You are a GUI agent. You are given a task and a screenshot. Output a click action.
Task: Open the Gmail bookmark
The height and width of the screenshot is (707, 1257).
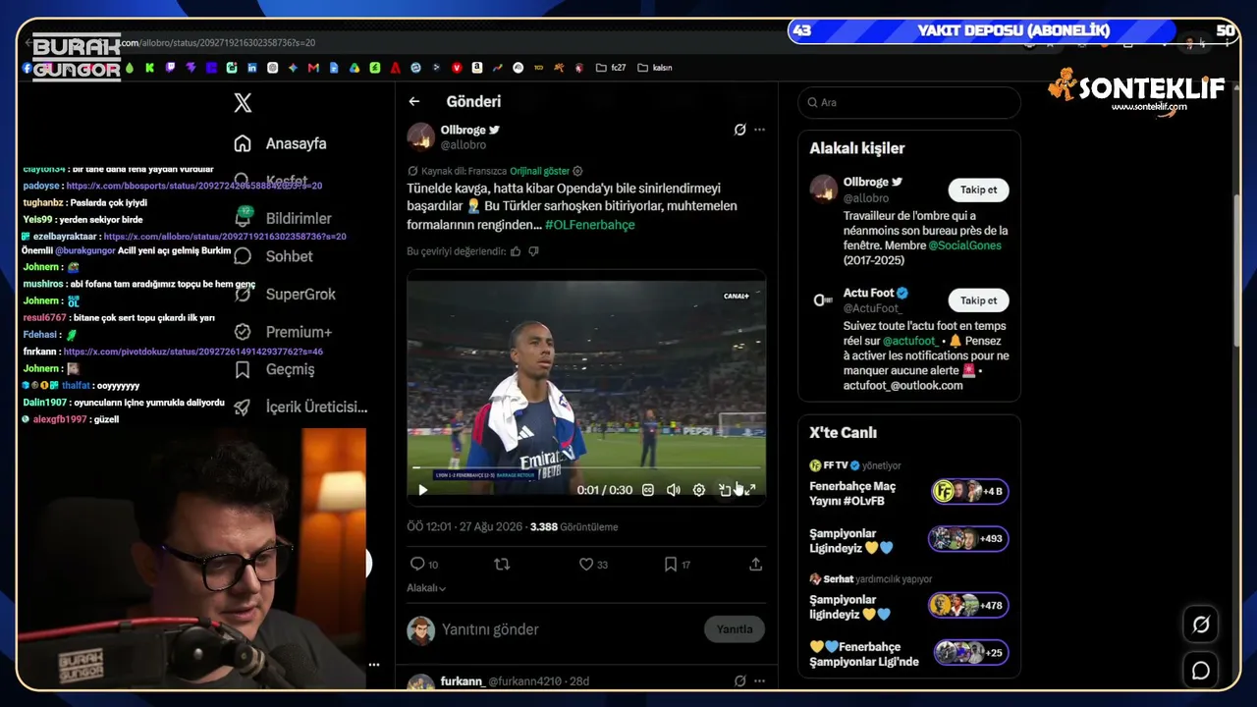click(313, 68)
